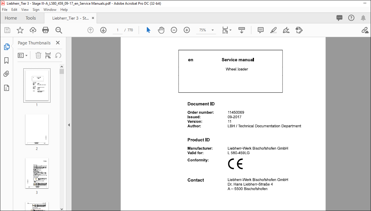Close the Page Thumbnails panel
The height and width of the screenshot is (211, 371).
click(58, 43)
